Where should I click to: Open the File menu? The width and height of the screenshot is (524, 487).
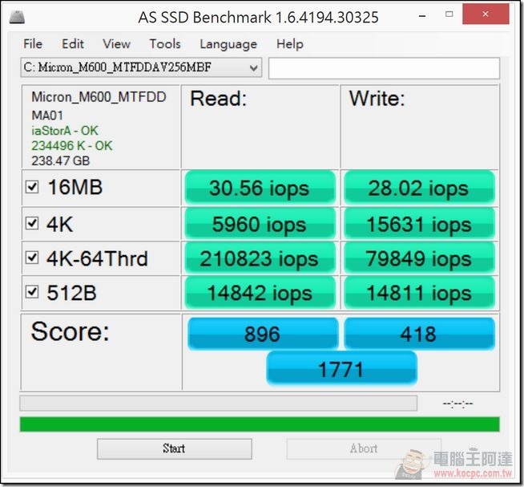[x=33, y=44]
